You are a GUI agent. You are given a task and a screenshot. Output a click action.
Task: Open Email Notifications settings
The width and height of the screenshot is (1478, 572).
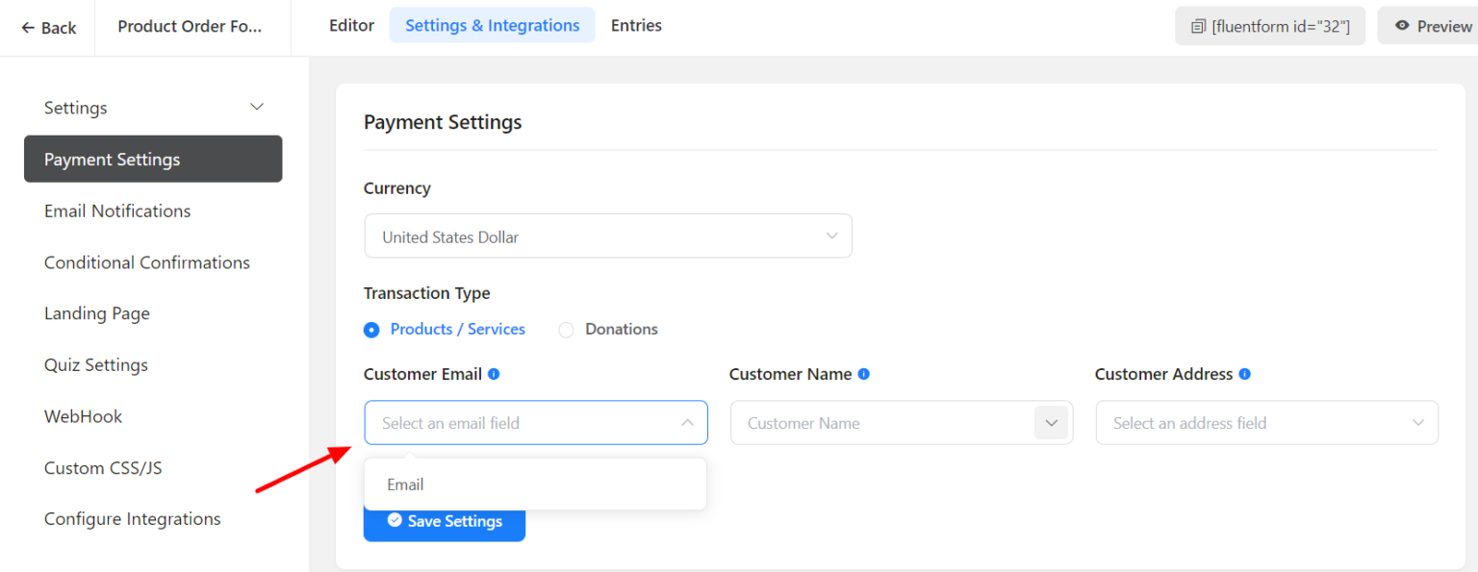point(116,211)
